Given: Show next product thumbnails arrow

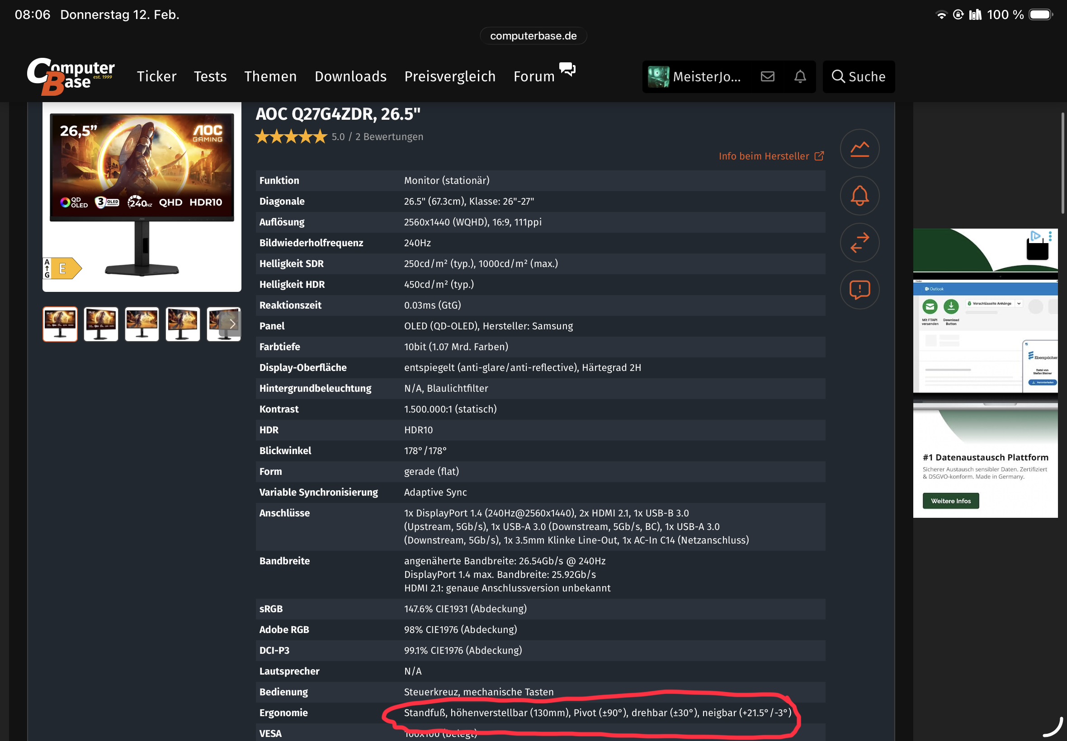Looking at the screenshot, I should [x=232, y=324].
